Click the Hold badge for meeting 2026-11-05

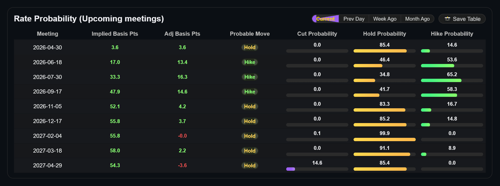[249, 107]
